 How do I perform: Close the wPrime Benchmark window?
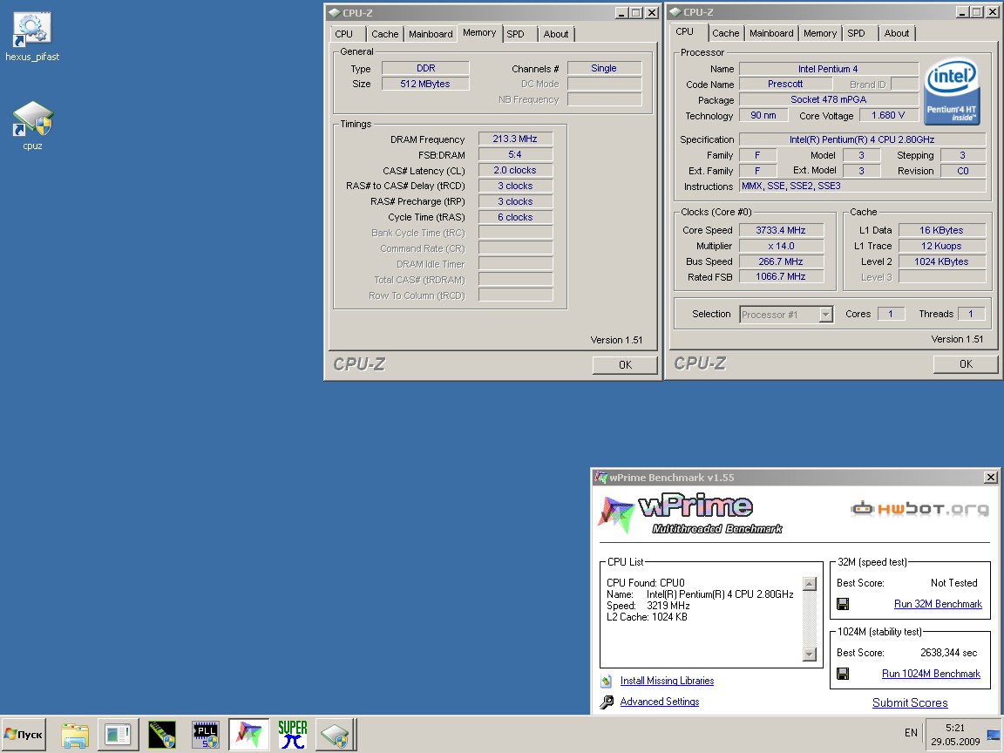click(x=990, y=477)
